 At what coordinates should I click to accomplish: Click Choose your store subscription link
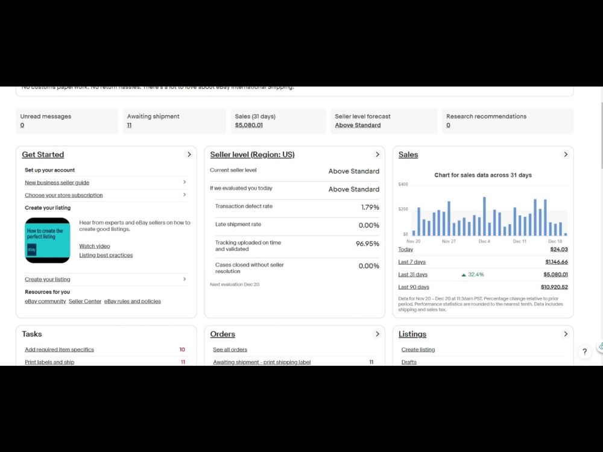pos(64,195)
